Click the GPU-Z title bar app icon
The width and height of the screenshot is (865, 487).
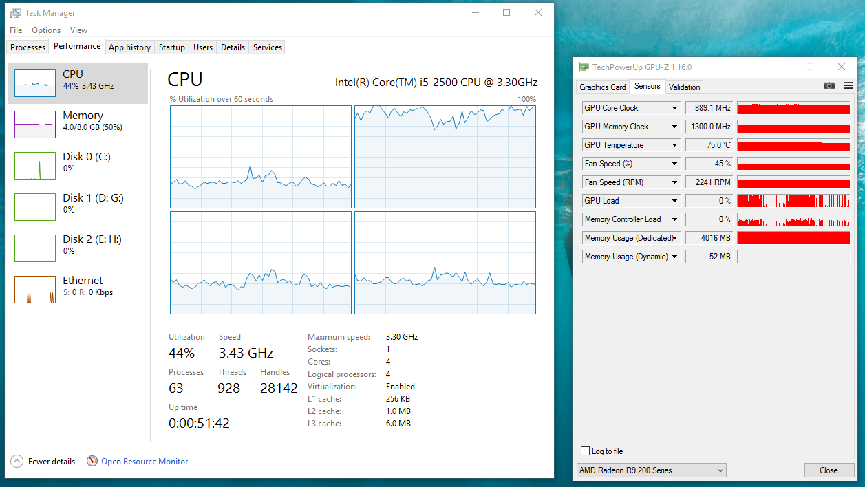(x=584, y=67)
